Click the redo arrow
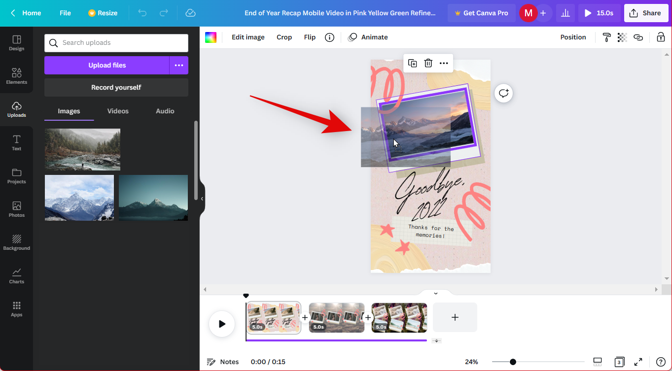 [164, 13]
